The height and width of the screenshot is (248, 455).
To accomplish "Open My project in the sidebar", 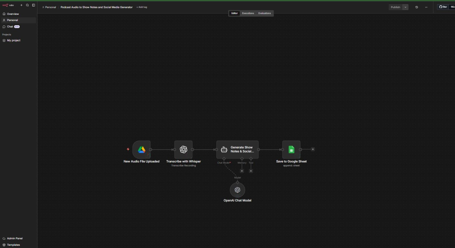I will (14, 40).
